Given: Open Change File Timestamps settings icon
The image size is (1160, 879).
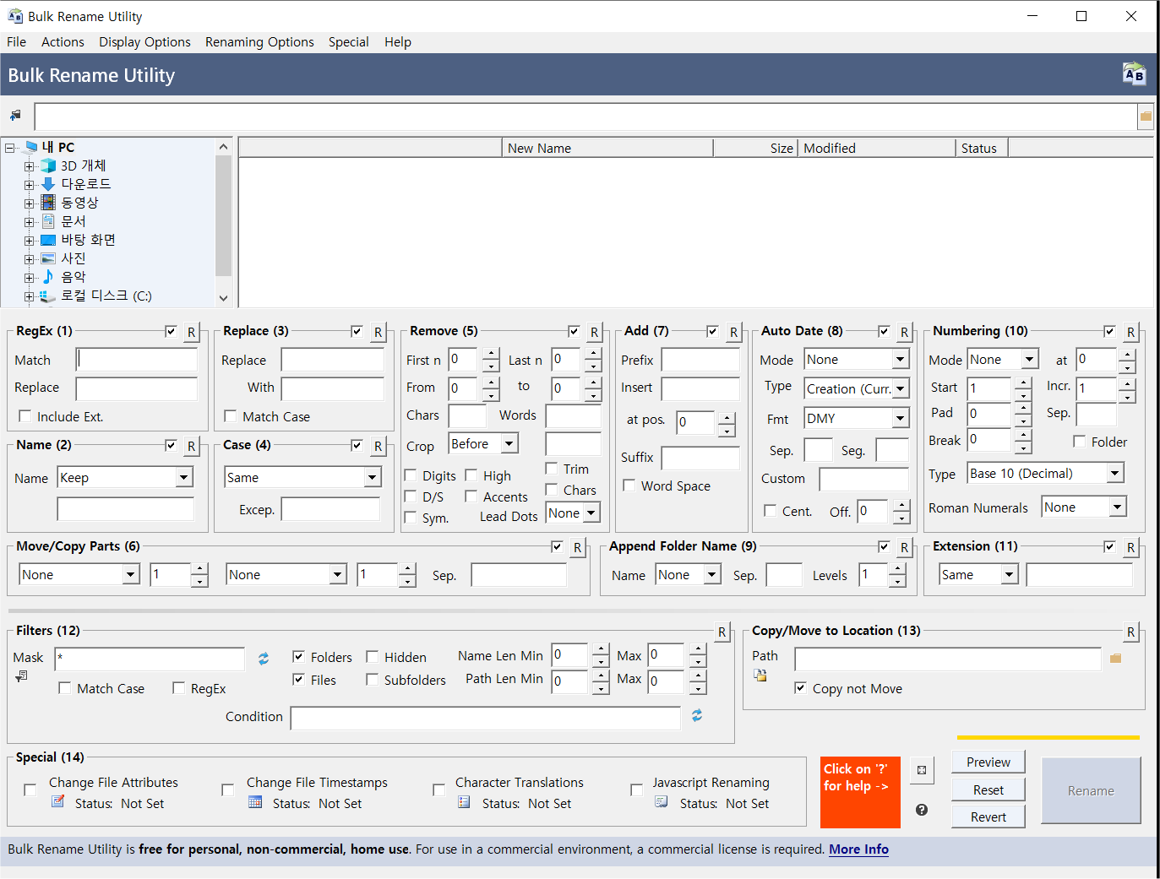Looking at the screenshot, I should pos(255,802).
